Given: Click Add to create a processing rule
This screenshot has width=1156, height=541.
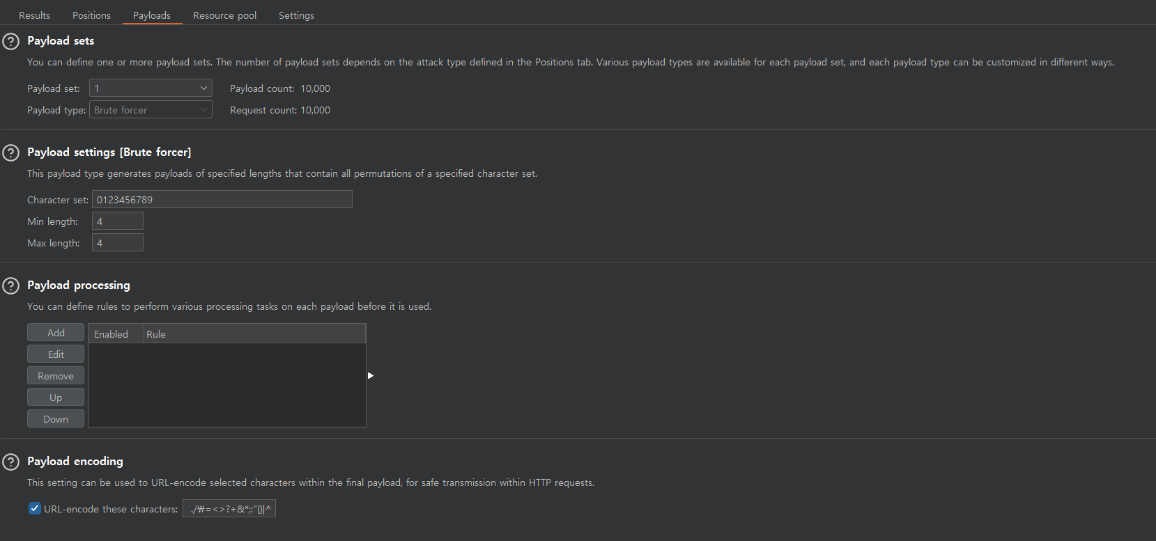Looking at the screenshot, I should (x=56, y=333).
